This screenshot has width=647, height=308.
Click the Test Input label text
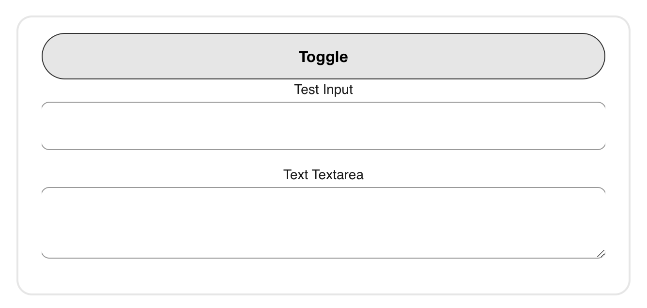coord(323,89)
